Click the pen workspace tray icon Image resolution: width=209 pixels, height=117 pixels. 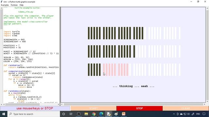point(193,114)
